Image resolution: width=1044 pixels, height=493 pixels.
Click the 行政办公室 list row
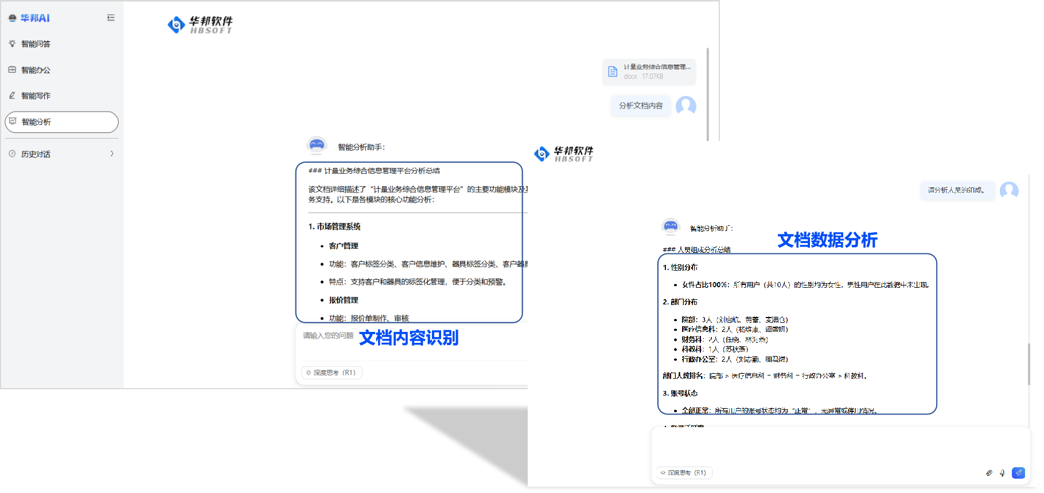click(x=735, y=359)
